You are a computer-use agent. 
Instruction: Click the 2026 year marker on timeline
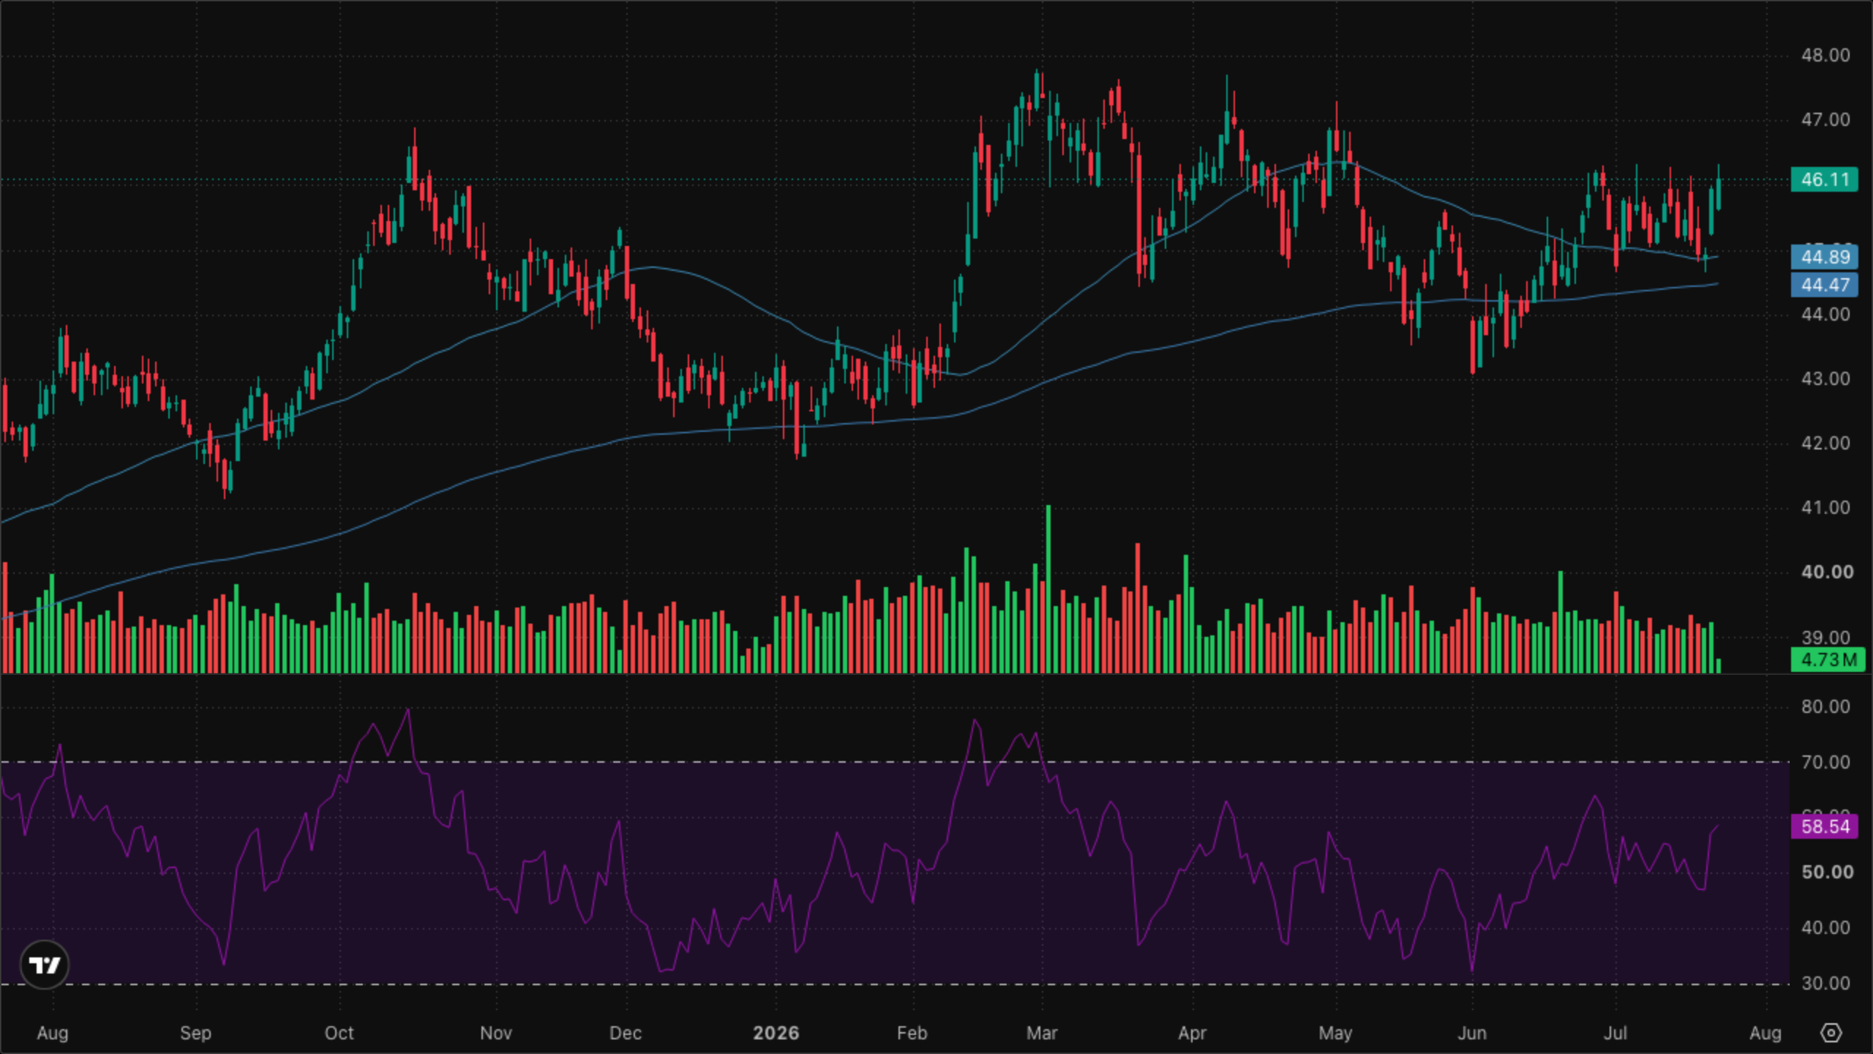(776, 1033)
